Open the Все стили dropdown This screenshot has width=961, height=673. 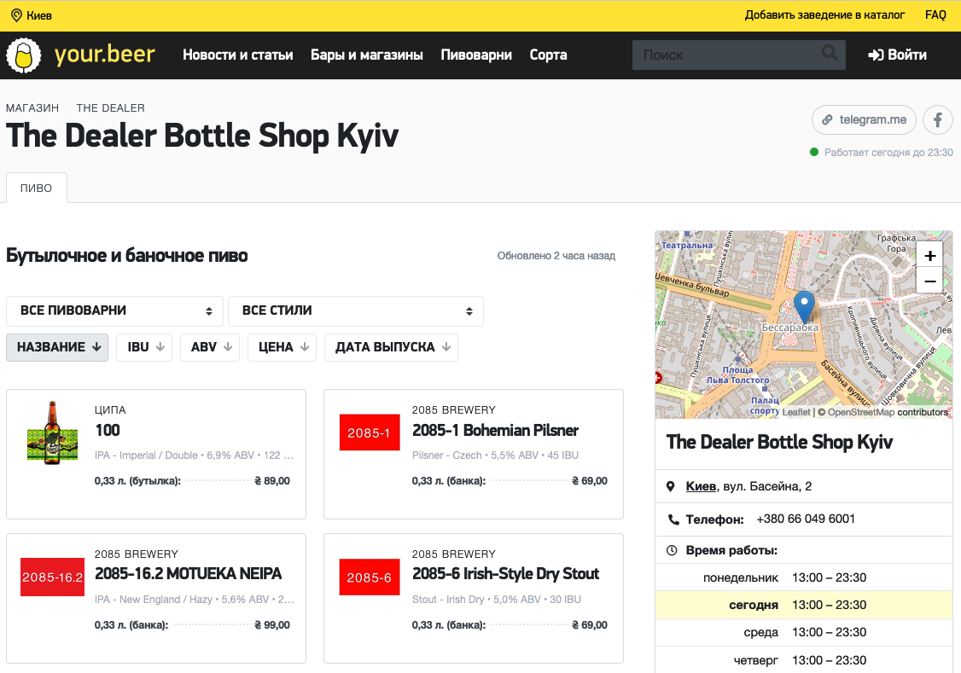pos(356,311)
